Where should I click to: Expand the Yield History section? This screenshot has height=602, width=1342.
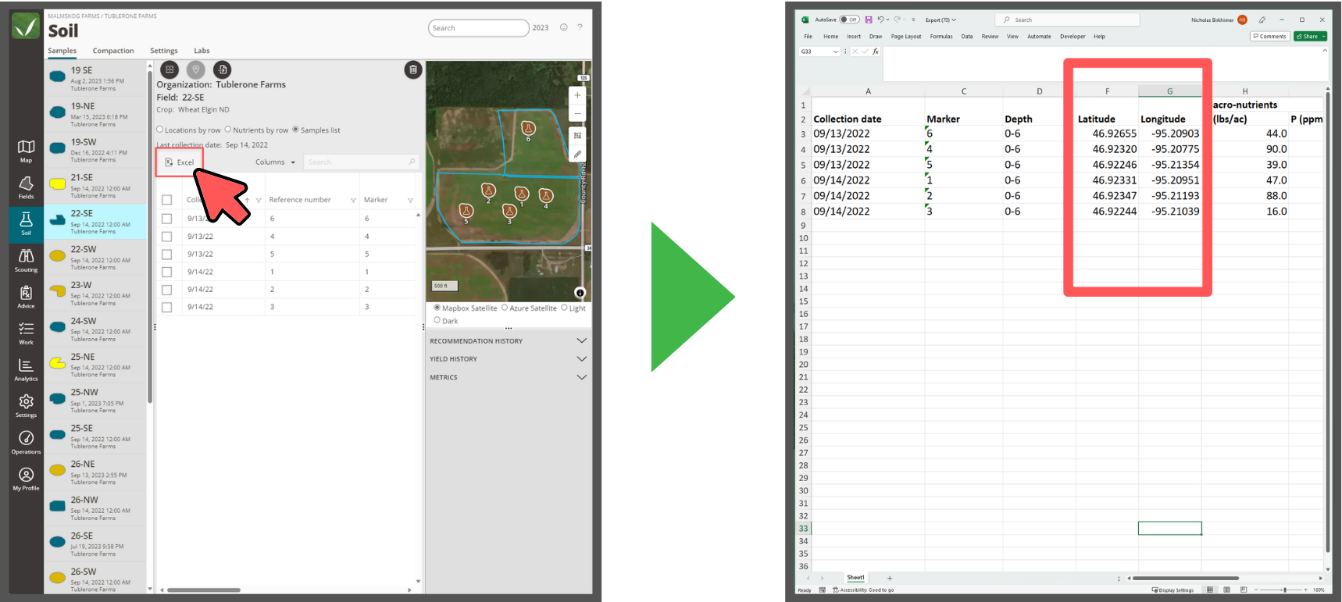point(581,359)
